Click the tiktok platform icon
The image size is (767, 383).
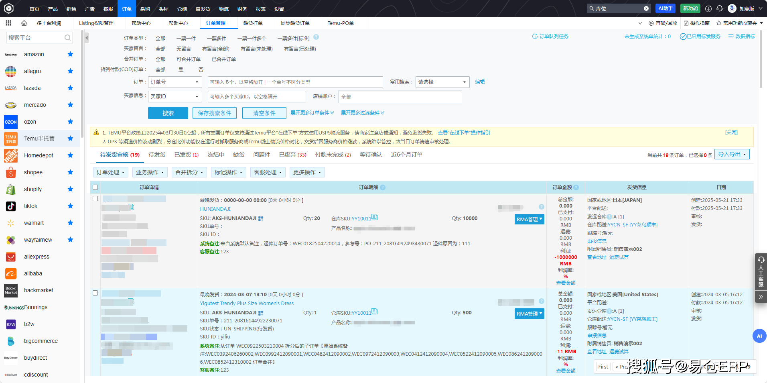11,206
